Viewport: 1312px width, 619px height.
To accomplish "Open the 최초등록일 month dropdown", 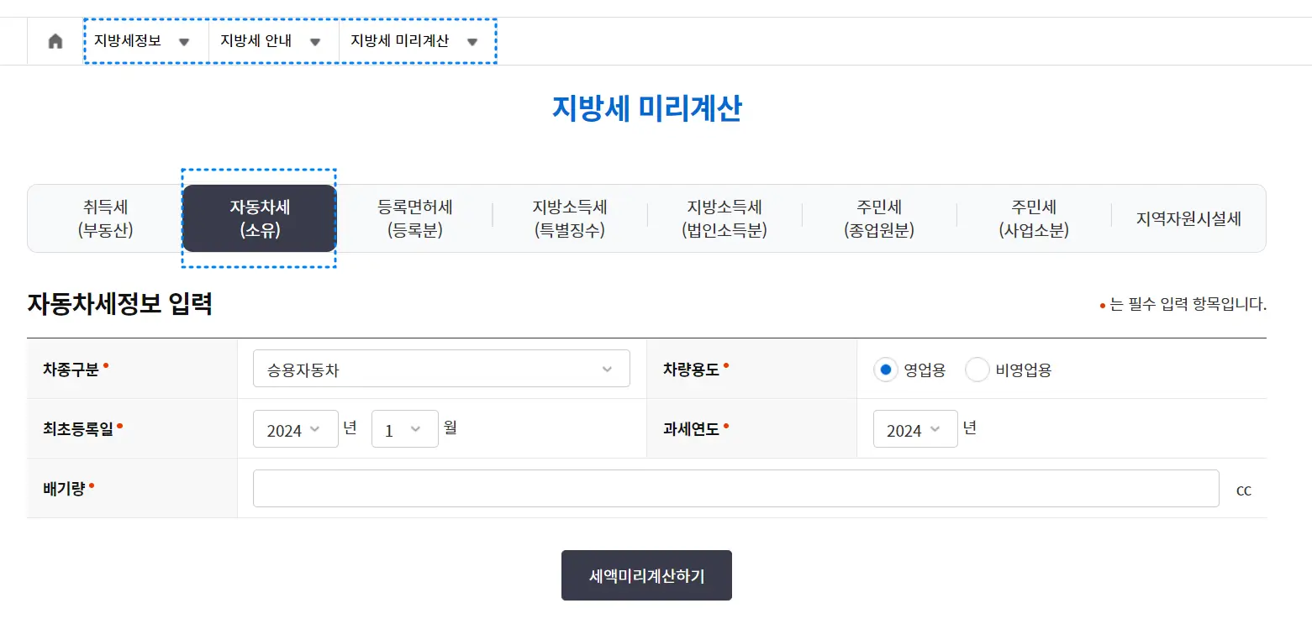I will click(x=404, y=428).
